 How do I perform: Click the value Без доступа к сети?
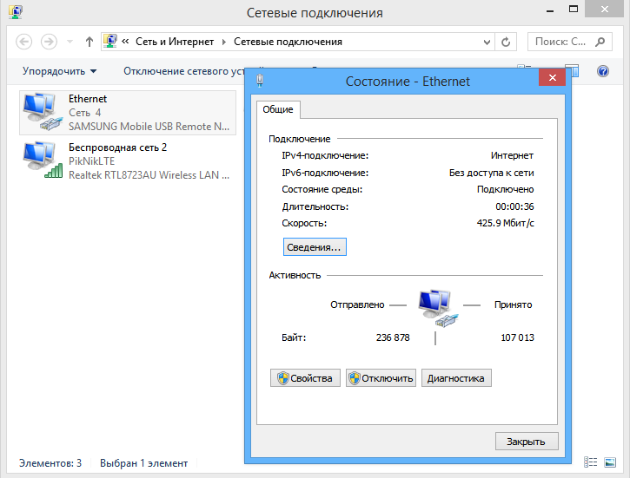[x=491, y=173]
